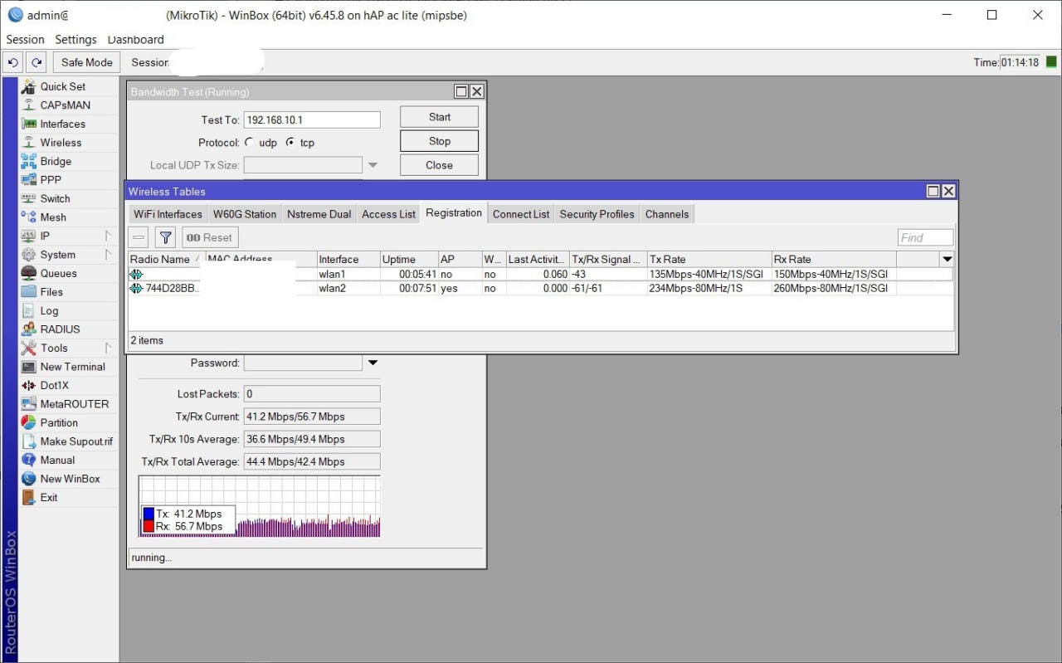Sort by Tx Rate column header
This screenshot has height=663, width=1062.
click(709, 260)
